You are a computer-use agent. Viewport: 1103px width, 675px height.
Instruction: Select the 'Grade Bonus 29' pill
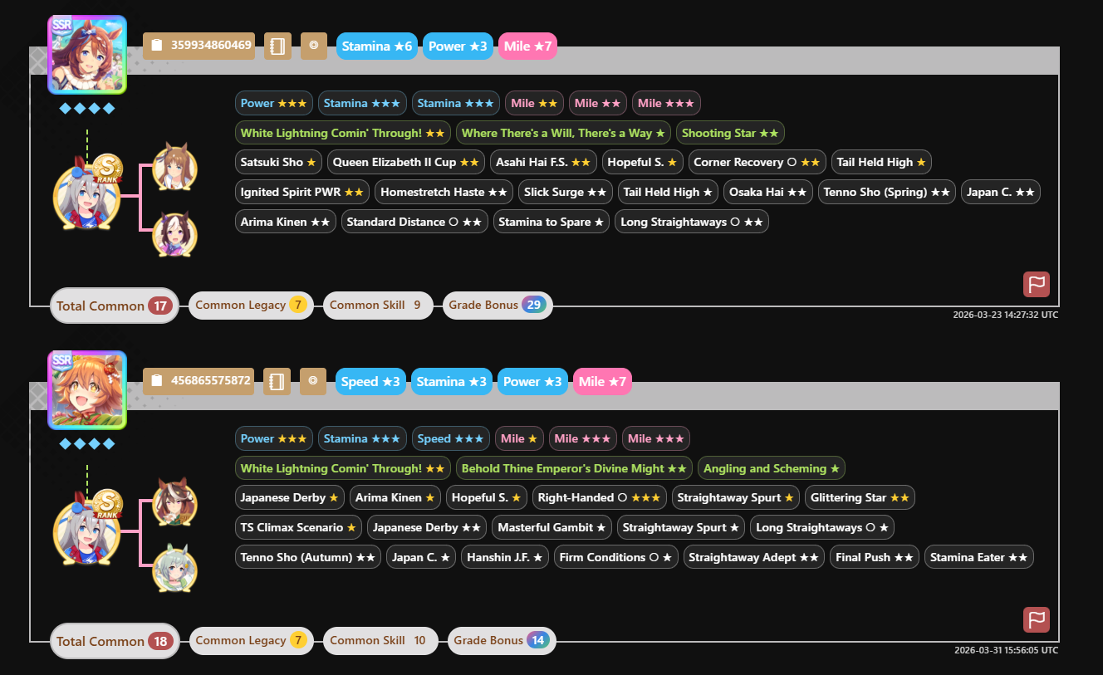pos(498,306)
